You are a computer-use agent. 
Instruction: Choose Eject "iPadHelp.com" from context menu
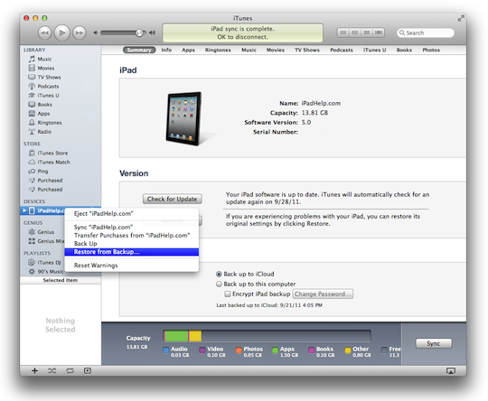tap(132, 213)
